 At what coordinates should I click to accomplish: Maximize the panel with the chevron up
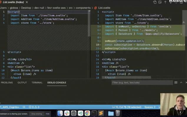pyautogui.click(x=181, y=82)
